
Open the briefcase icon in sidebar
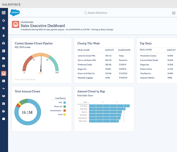coord(4,119)
